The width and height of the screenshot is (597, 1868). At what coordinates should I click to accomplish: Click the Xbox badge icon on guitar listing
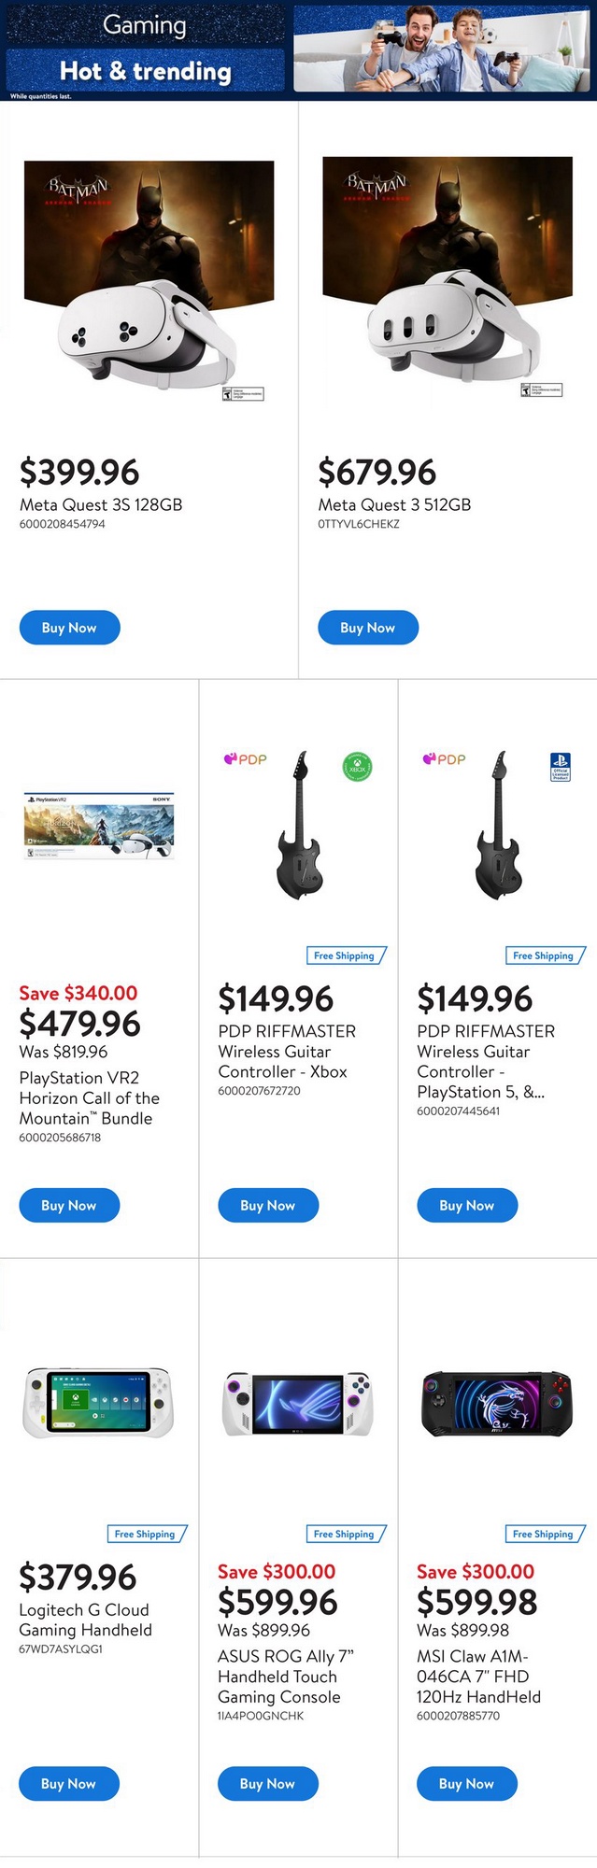coord(357,767)
